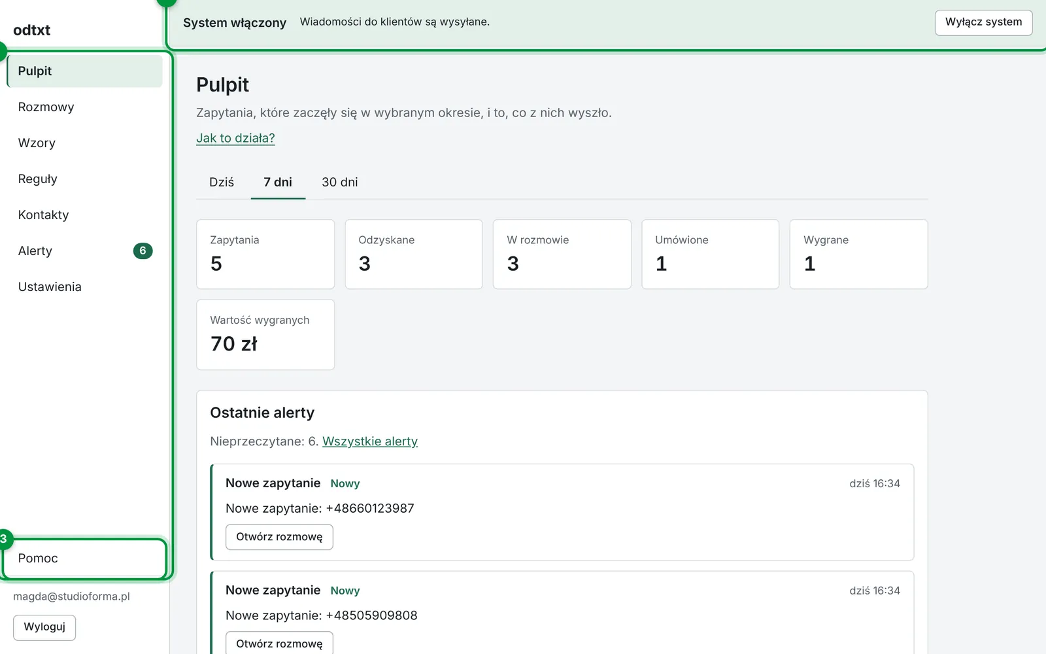Image resolution: width=1046 pixels, height=654 pixels.
Task: Click 'Nowe zapytanie: +48660123987' text
Action: click(320, 508)
